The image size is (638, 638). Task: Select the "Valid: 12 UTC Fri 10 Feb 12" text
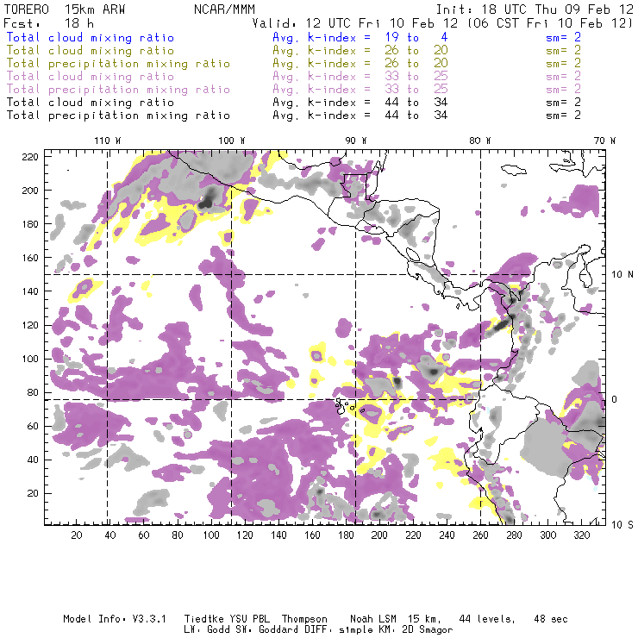coord(355,23)
